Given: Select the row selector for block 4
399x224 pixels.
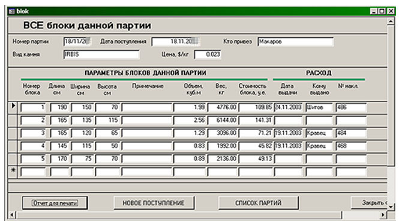Looking at the screenshot, I should [13, 146].
